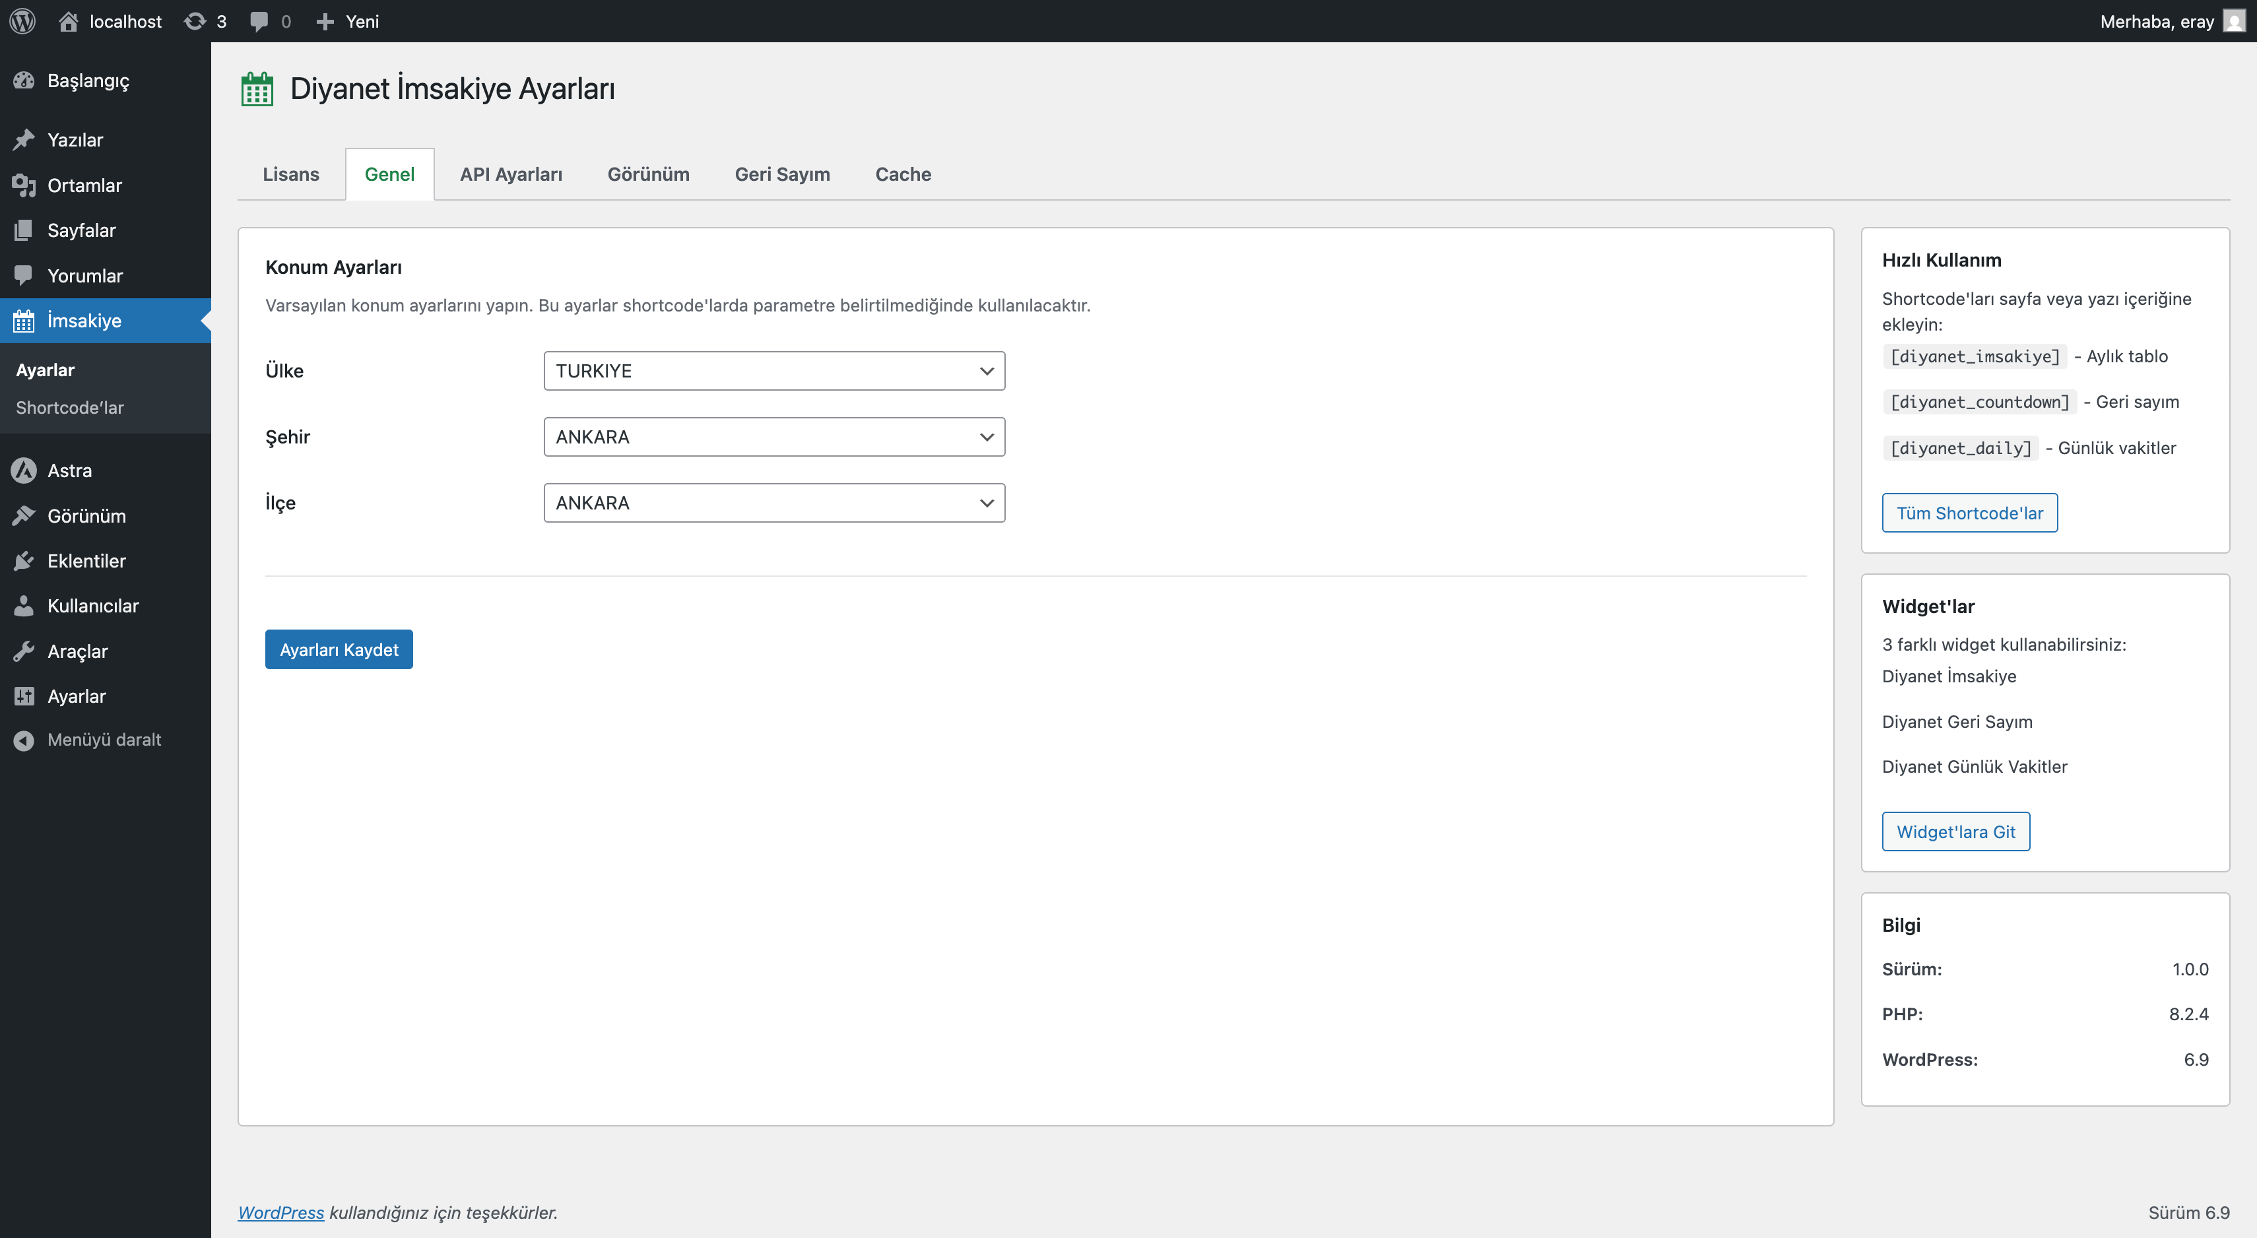This screenshot has width=2257, height=1238.
Task: Open Ortamlar in the sidebar
Action: coord(105,185)
